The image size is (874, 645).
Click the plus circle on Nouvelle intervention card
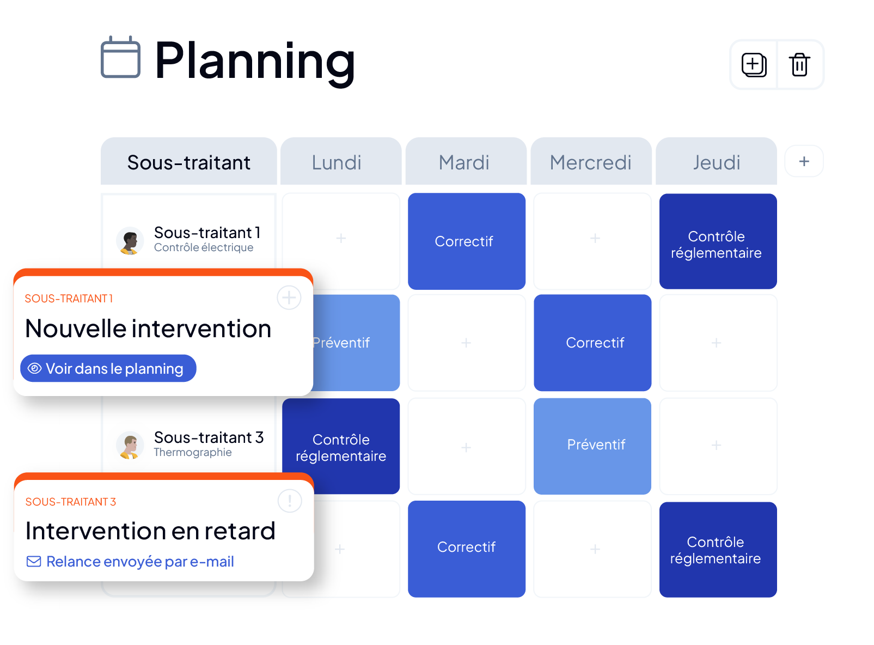(x=289, y=297)
